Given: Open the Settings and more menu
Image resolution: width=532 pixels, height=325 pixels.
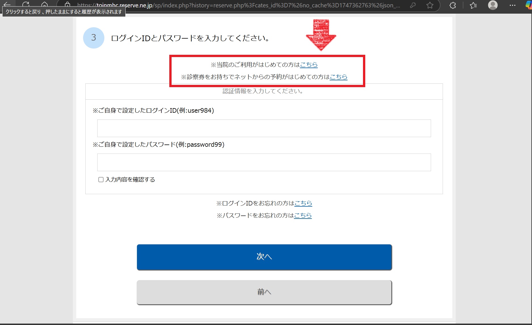Looking at the screenshot, I should tap(512, 5).
